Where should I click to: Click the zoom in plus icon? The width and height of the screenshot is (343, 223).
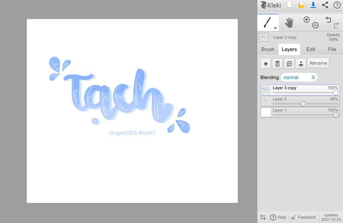point(306,20)
